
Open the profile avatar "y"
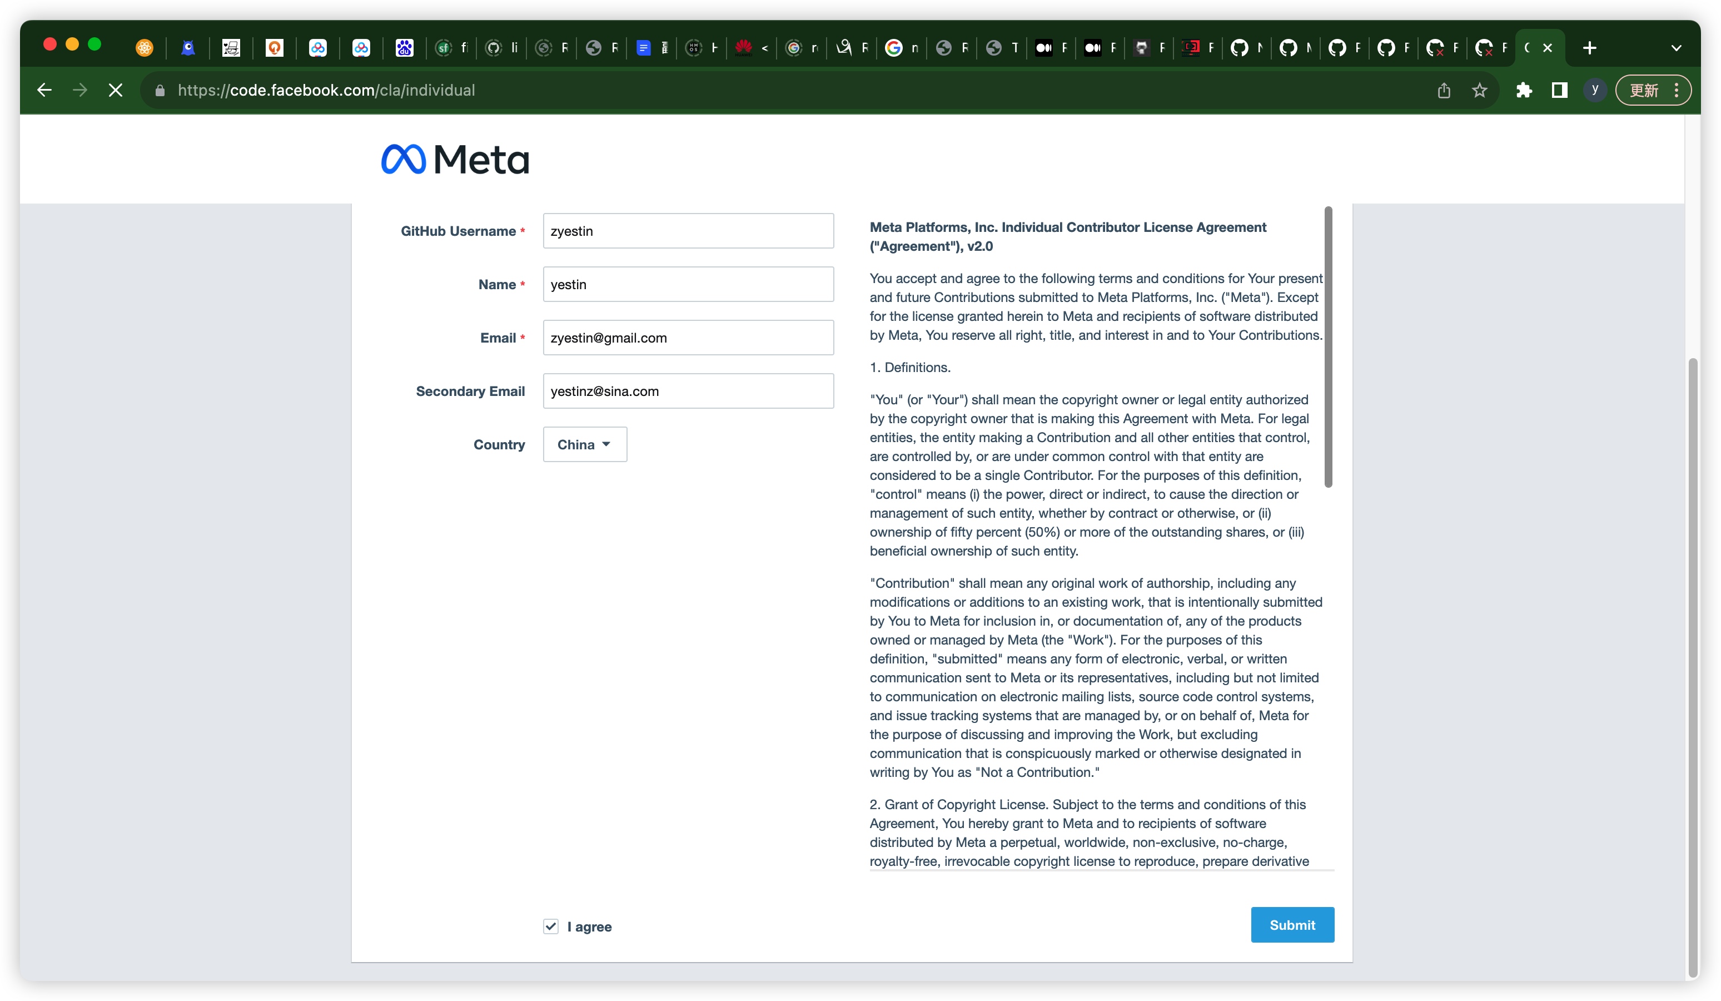[1595, 90]
